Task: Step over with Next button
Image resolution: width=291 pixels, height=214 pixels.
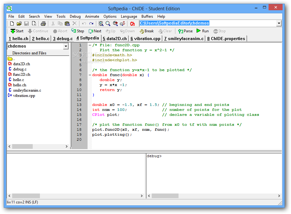Action: coord(95,31)
